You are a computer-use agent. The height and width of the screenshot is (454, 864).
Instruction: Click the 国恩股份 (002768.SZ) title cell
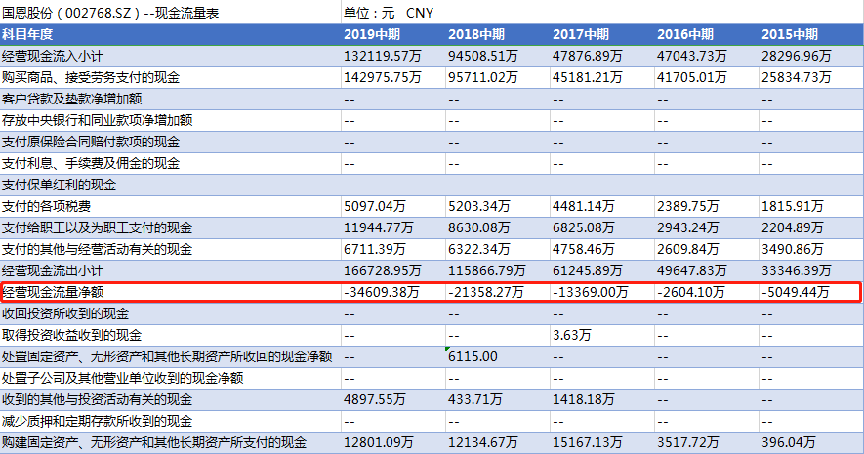107,13
